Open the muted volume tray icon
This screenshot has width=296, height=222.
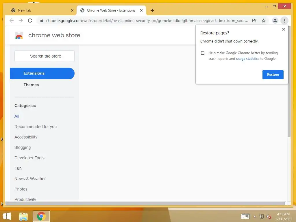[269, 217]
